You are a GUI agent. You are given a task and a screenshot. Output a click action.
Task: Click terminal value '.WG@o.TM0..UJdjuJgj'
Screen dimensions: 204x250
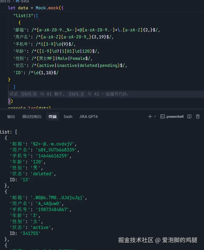pyautogui.click(x=58, y=198)
